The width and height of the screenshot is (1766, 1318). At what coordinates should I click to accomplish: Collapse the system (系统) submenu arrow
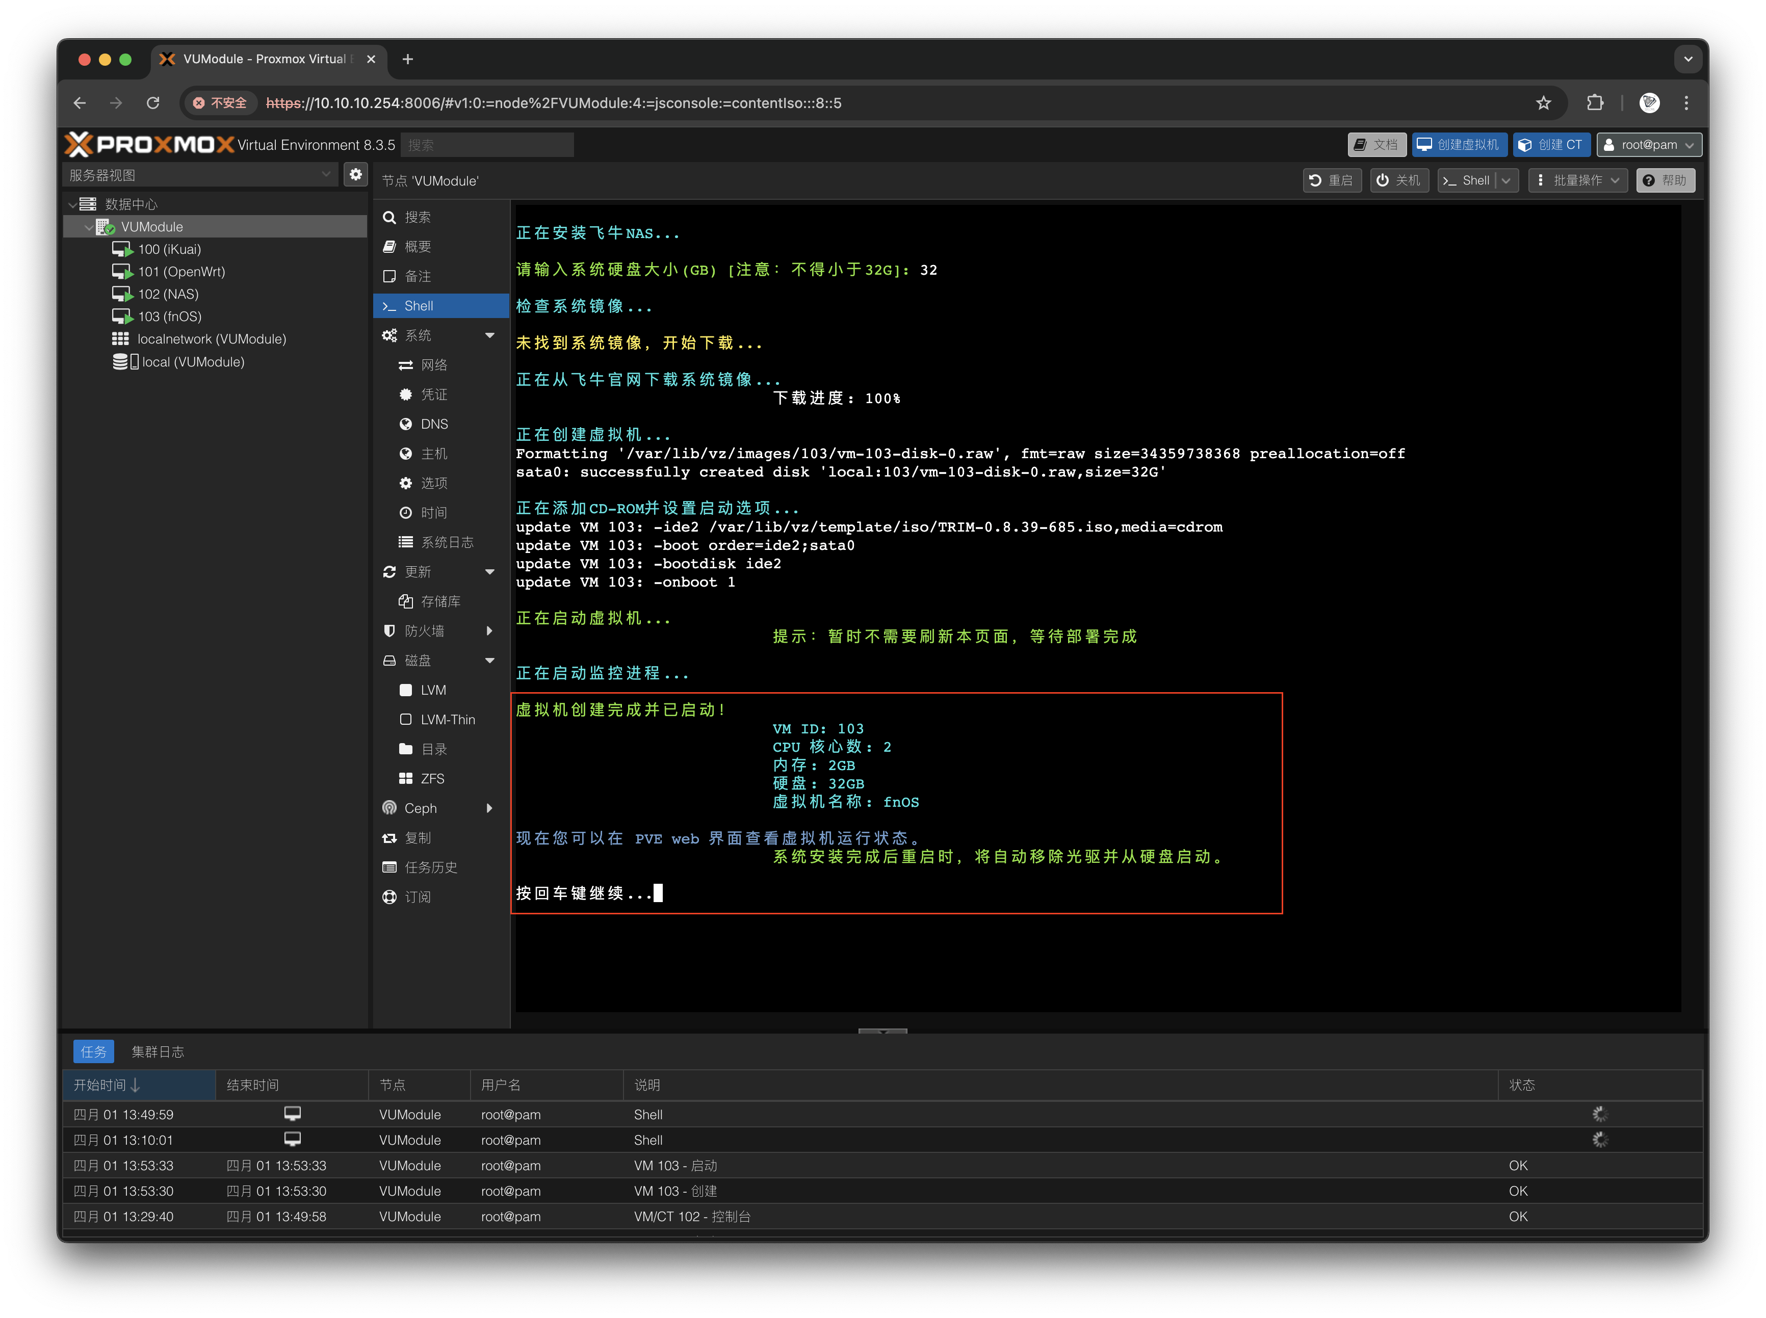point(489,336)
